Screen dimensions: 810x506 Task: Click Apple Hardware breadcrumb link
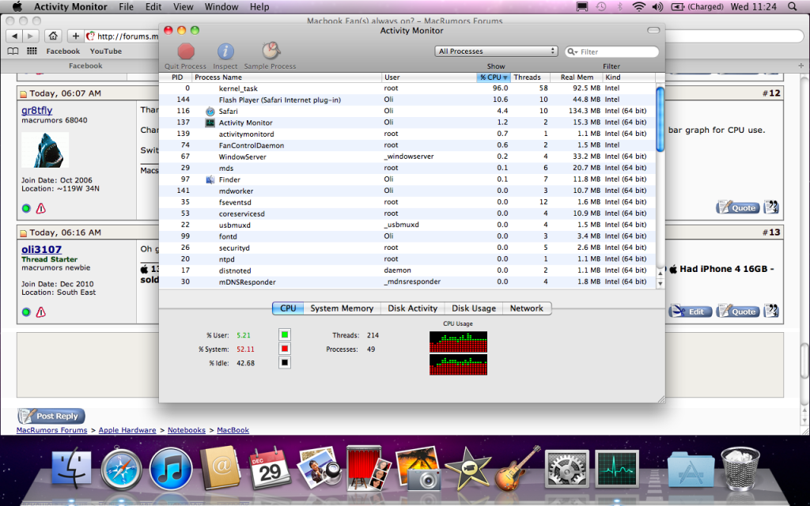click(x=127, y=430)
